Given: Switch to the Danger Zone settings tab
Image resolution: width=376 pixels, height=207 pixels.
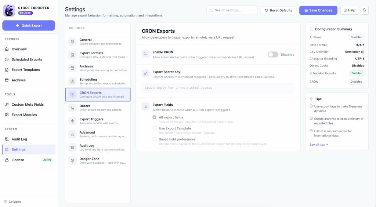Looking at the screenshot, I should tap(98, 160).
